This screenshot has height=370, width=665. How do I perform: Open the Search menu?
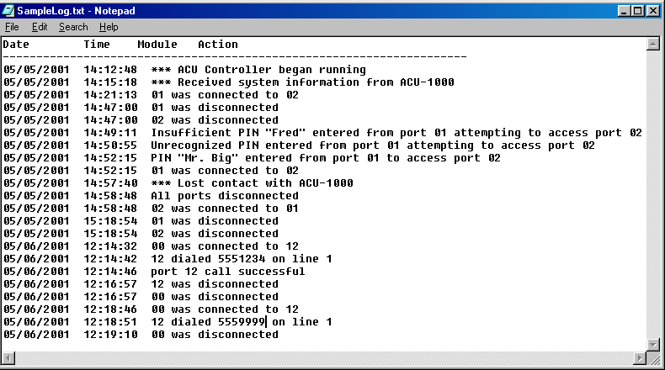[73, 27]
